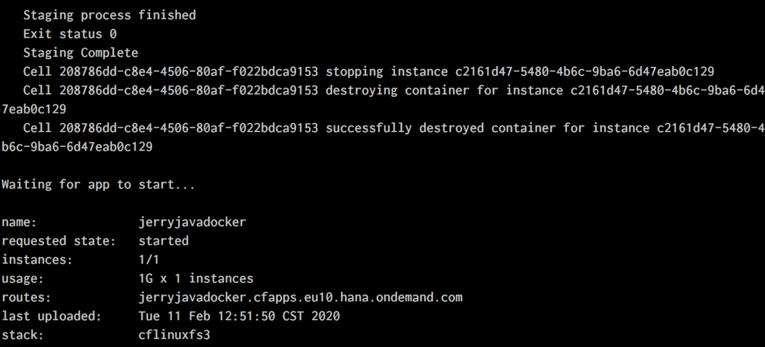This screenshot has height=347, width=765.
Task: Click the 'requested state:' label
Action: coord(58,241)
